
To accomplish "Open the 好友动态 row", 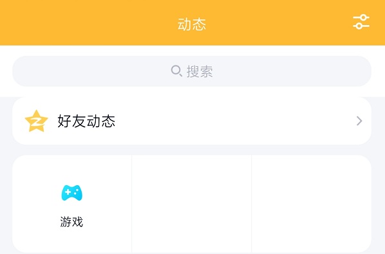I will tap(191, 121).
